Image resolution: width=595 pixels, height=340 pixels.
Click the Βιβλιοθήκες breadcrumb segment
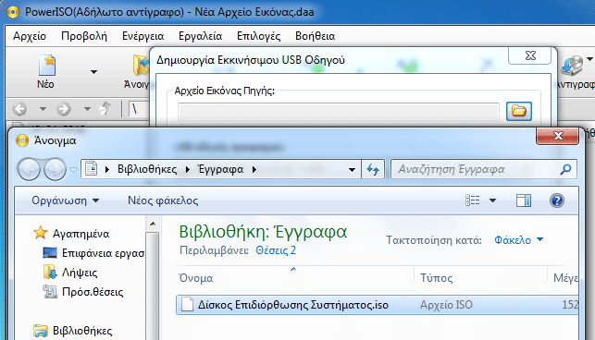tap(147, 169)
